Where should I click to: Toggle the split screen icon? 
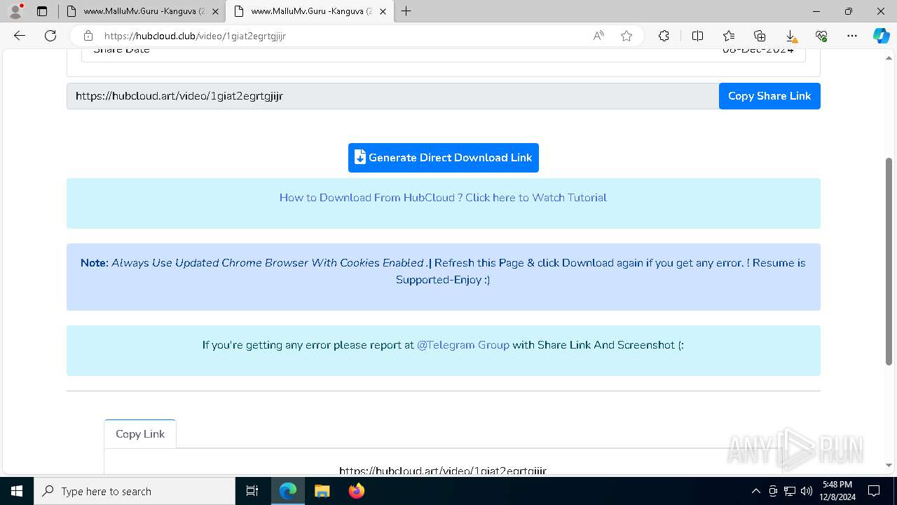697,36
